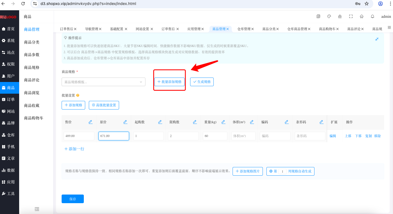Image resolution: width=393 pixels, height=214 pixels.
Task: Click 添加一行 link
Action: click(x=74, y=149)
